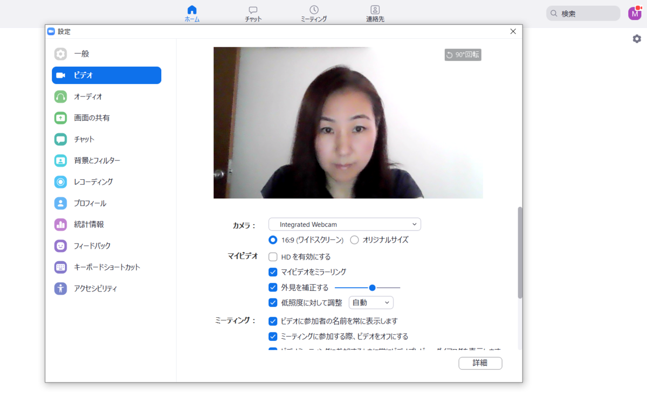Select レコーディング settings label
This screenshot has height=404, width=647.
click(x=93, y=182)
